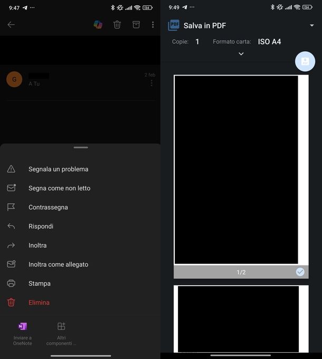Image resolution: width=322 pixels, height=359 pixels.
Task: Open message options dots below 2 feb
Action: (151, 83)
